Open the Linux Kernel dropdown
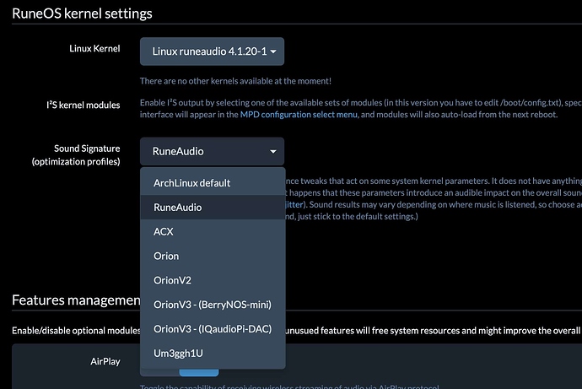Viewport: 582px width, 389px height. coord(212,51)
